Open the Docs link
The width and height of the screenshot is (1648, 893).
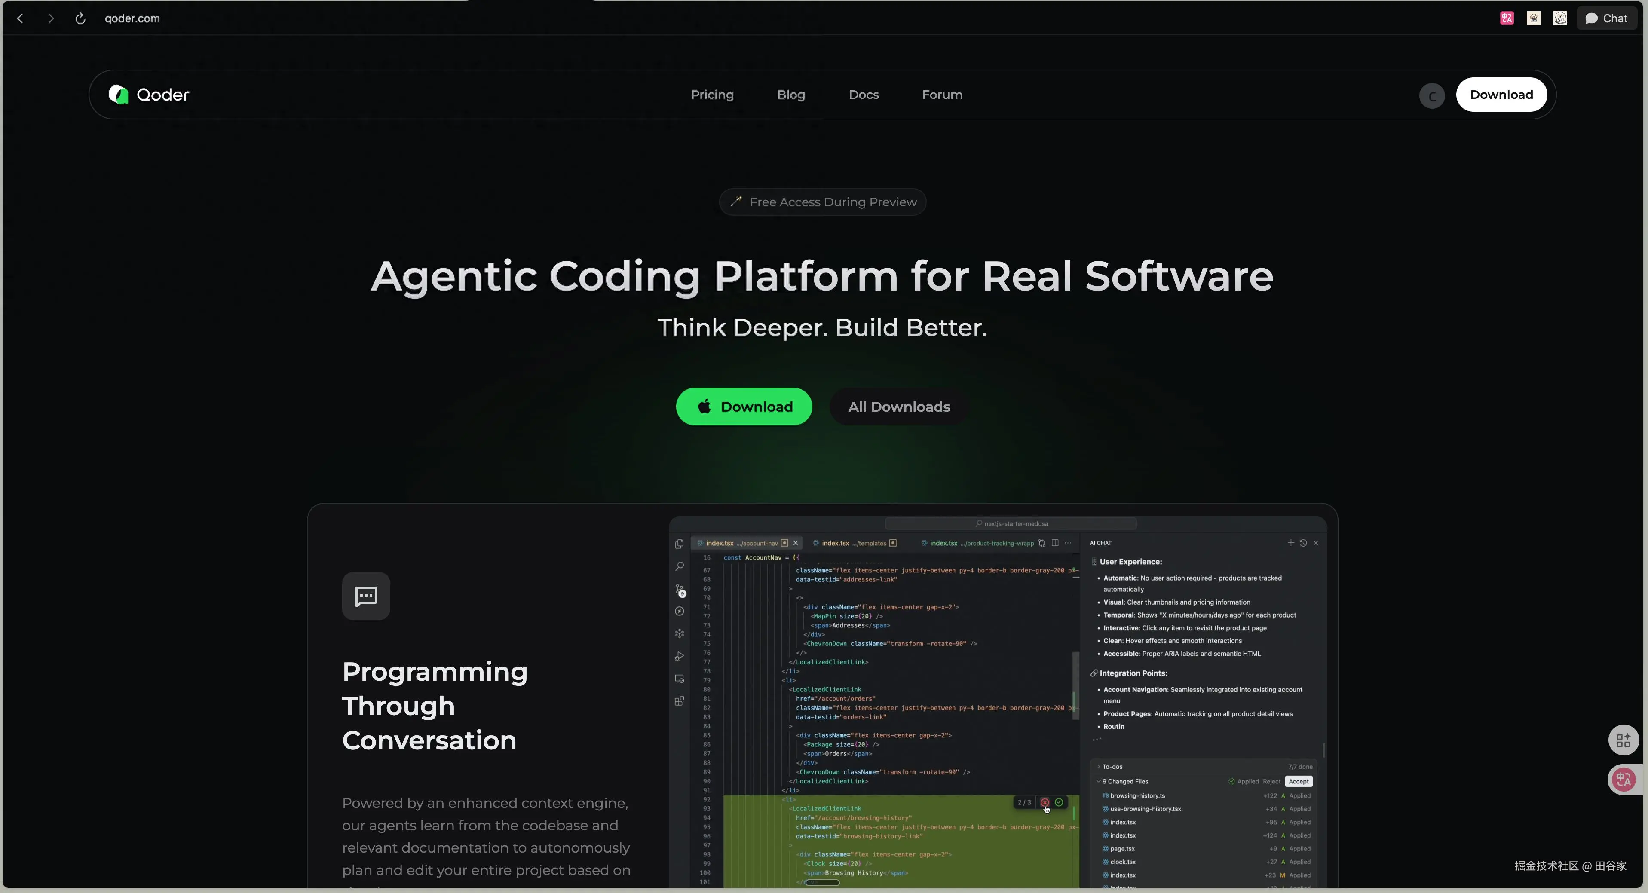pos(863,95)
